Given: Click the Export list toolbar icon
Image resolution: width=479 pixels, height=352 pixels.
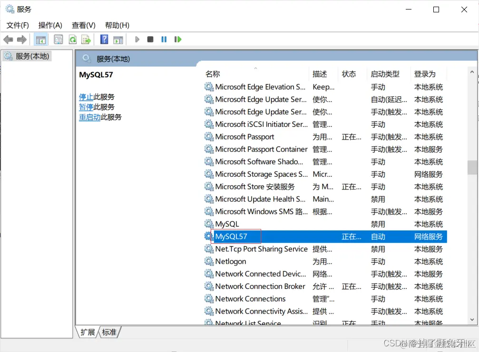Looking at the screenshot, I should pos(86,39).
